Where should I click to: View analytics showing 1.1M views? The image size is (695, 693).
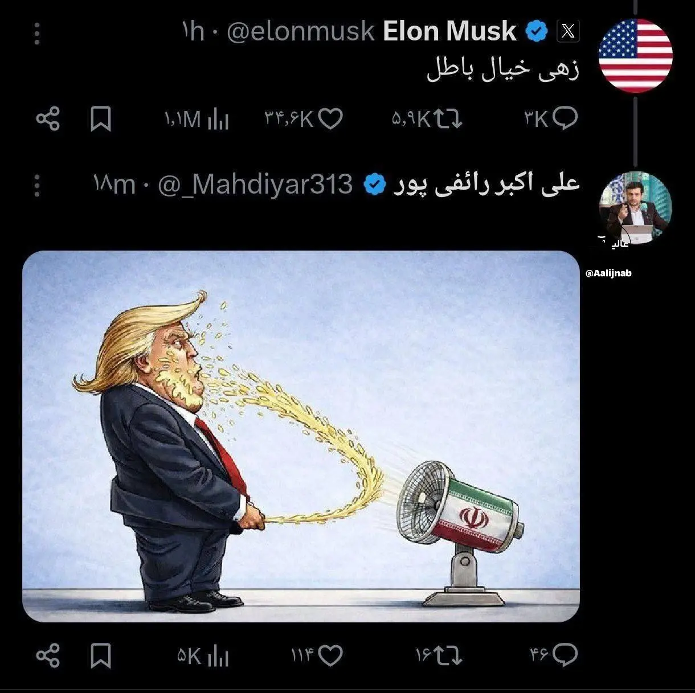tap(197, 120)
